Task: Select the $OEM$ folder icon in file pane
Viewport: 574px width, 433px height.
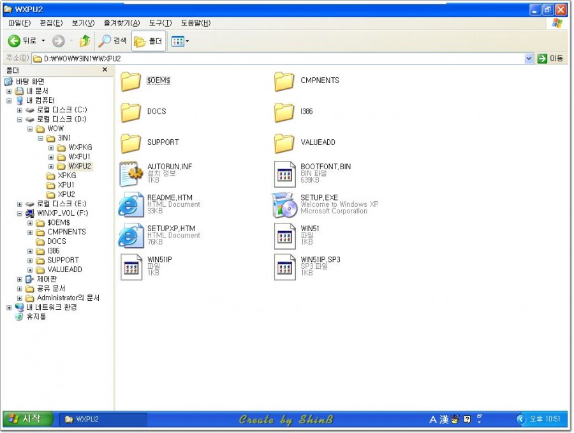Action: click(131, 80)
